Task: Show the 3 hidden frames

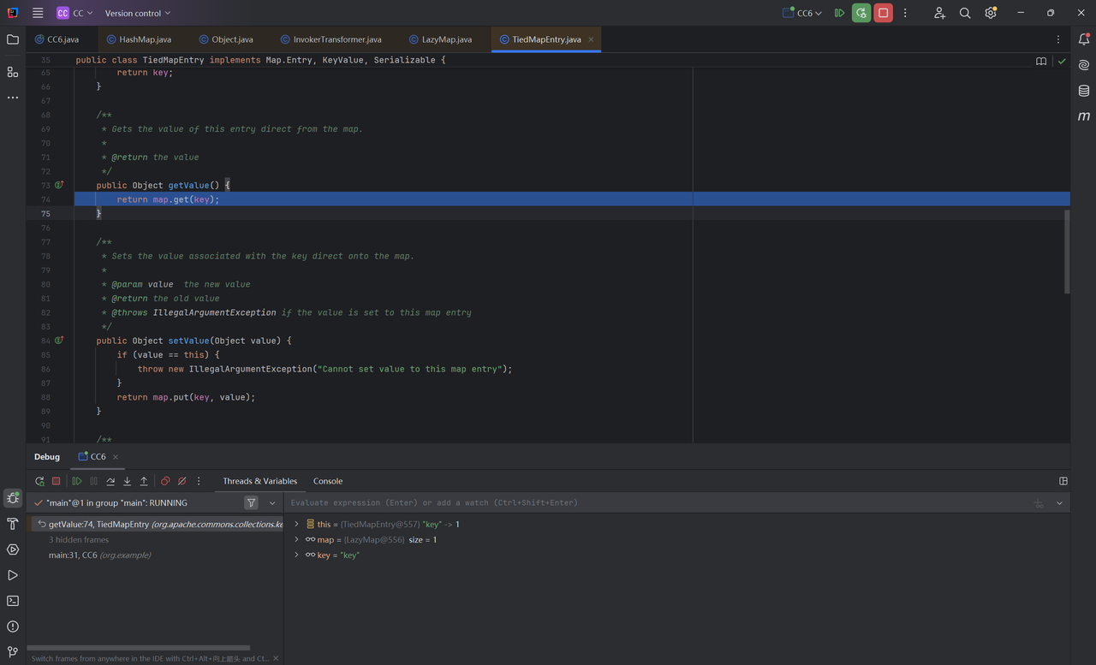Action: [x=79, y=539]
